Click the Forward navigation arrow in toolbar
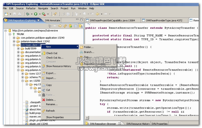This screenshot has height=128, width=202. click(x=106, y=14)
